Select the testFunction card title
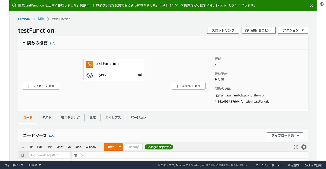The height and width of the screenshot is (169, 326). (x=107, y=64)
